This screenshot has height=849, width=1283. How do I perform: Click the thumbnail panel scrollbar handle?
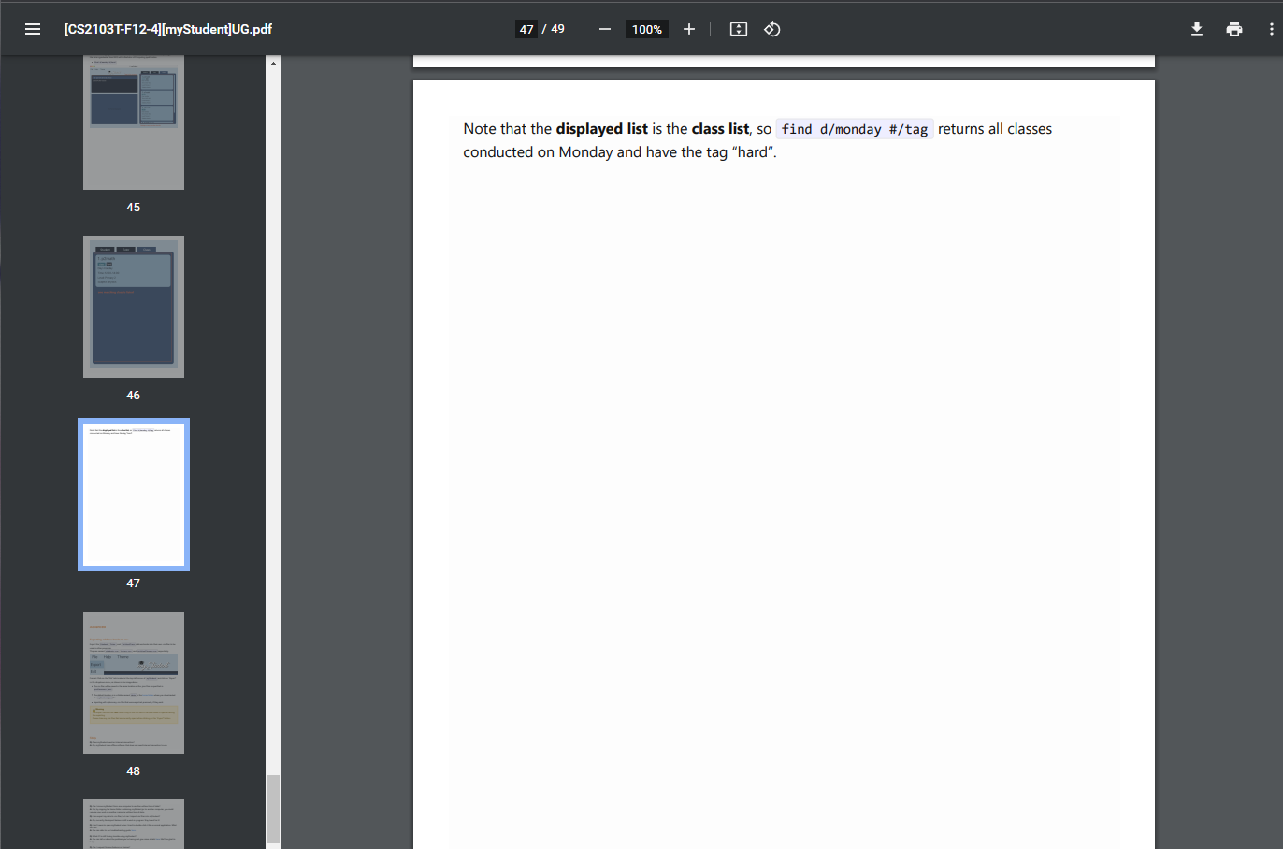click(x=273, y=810)
